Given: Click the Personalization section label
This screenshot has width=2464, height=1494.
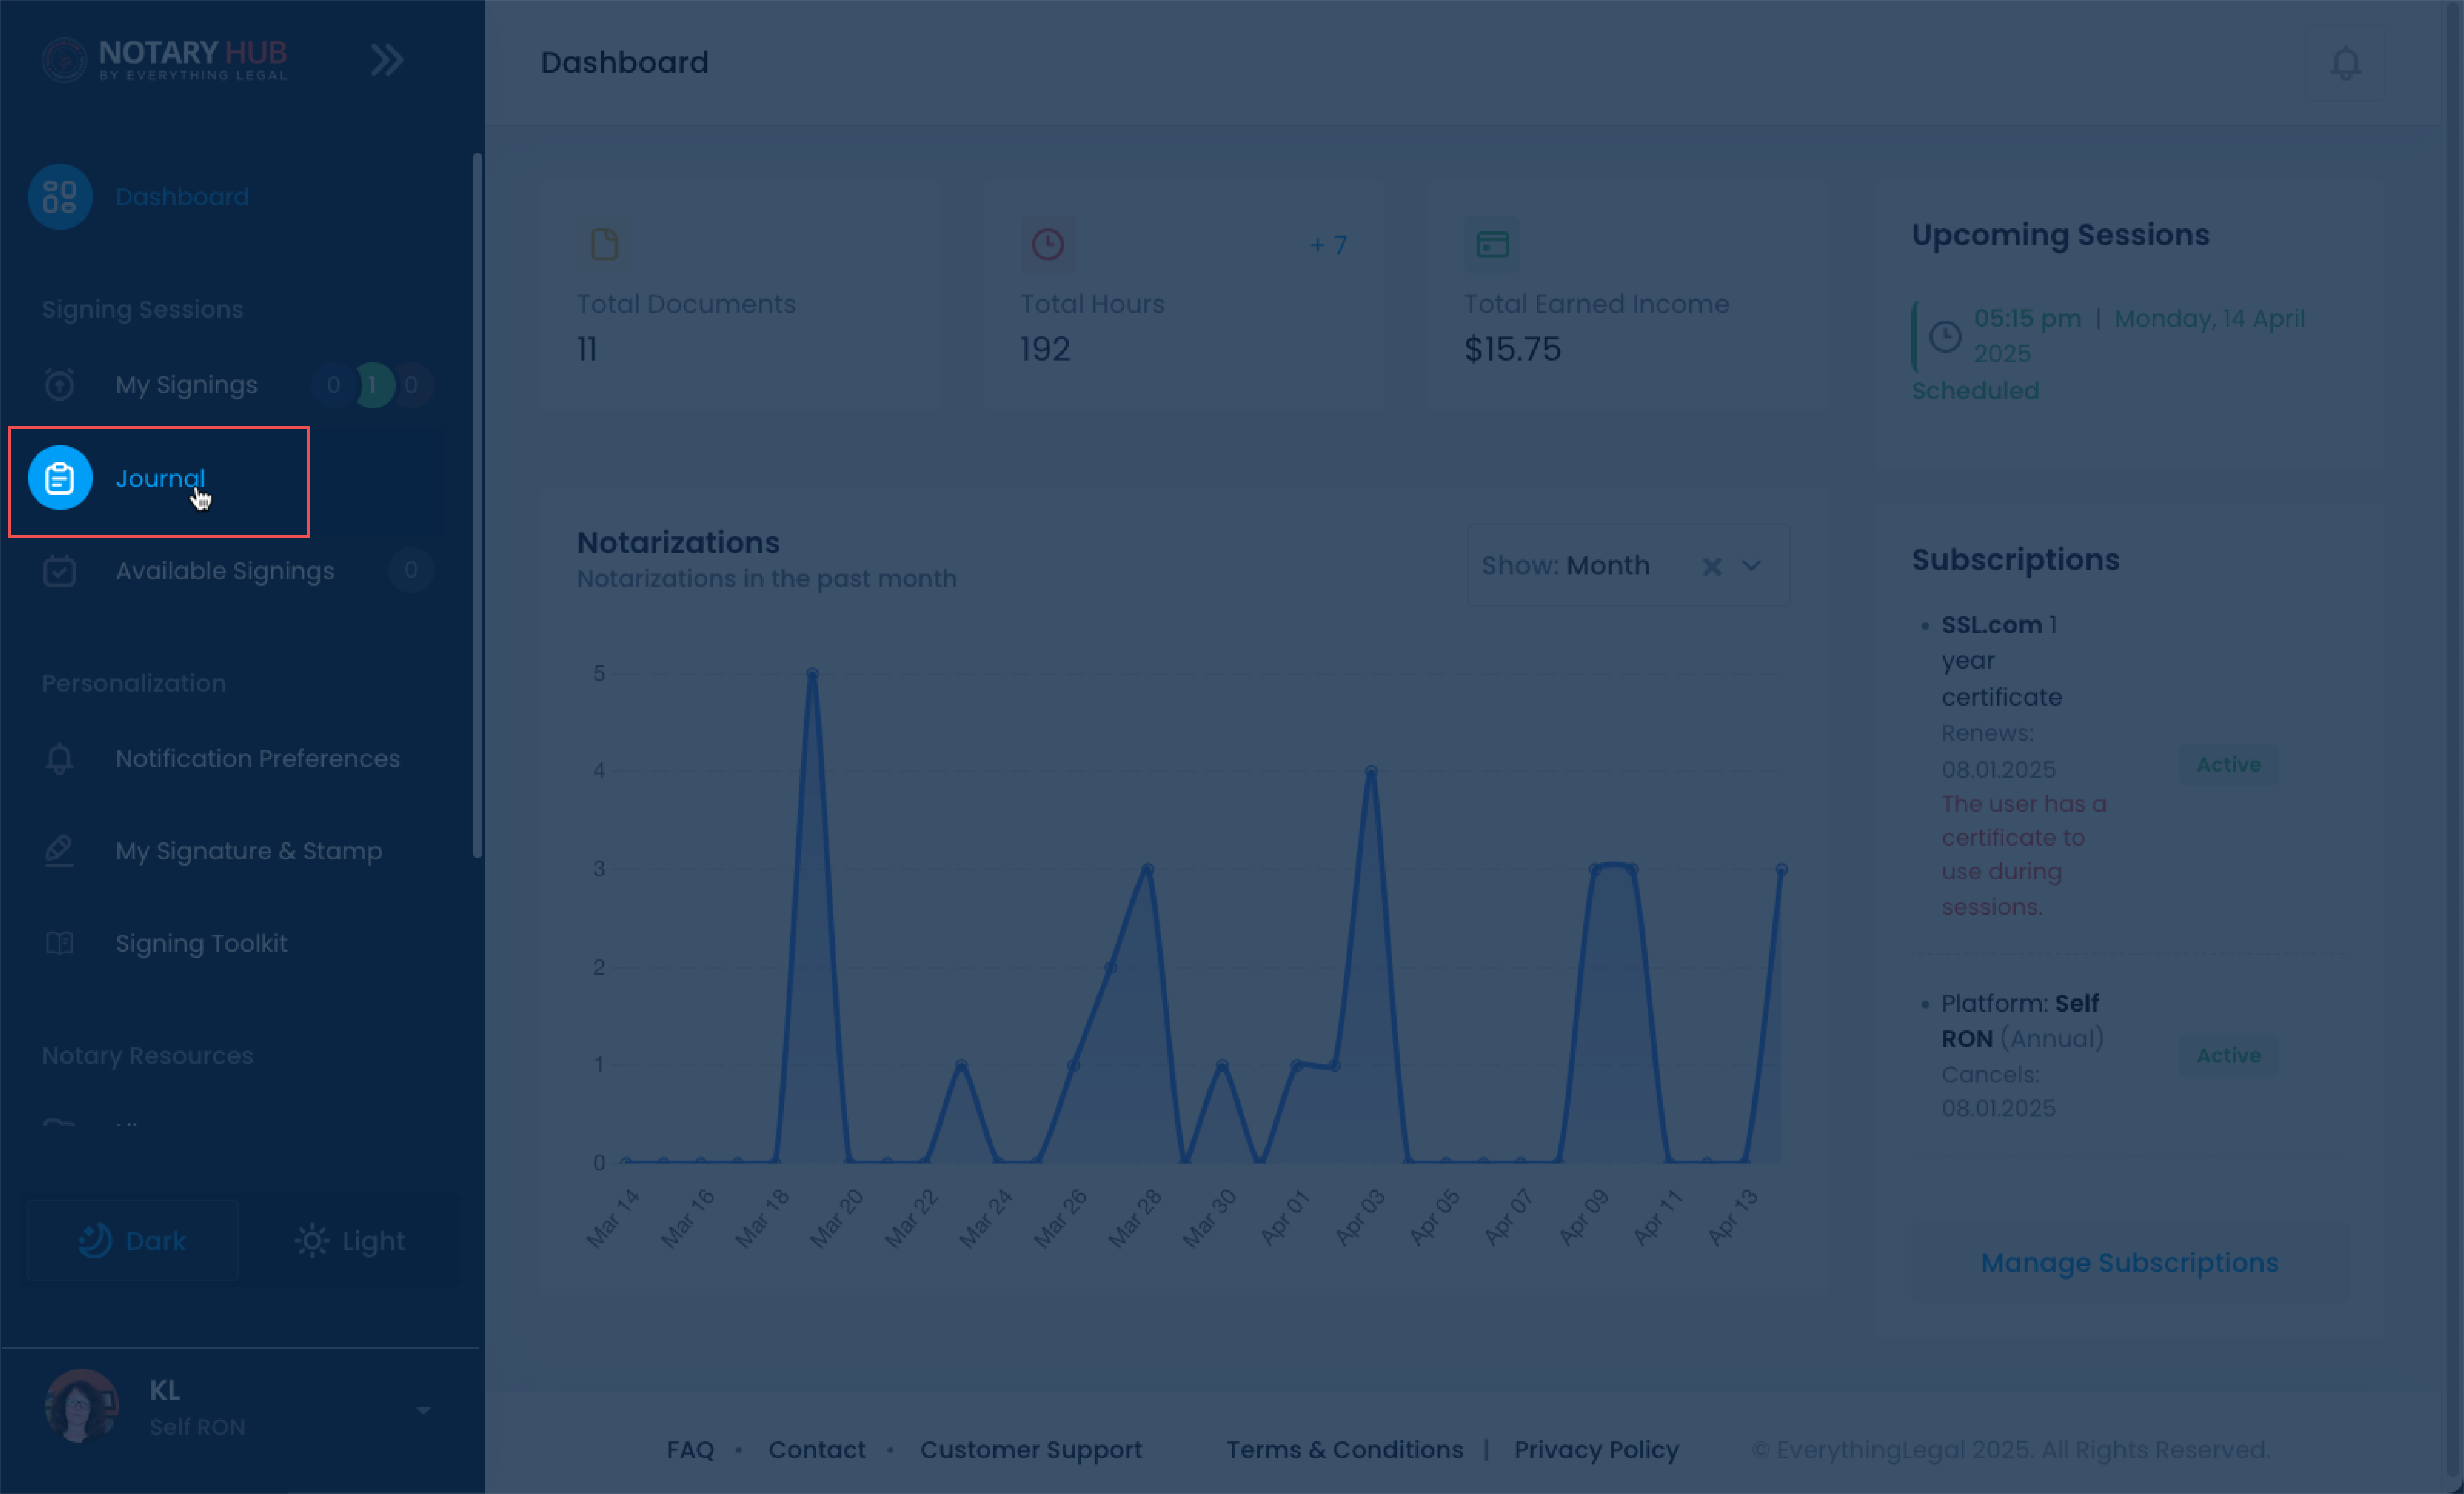Looking at the screenshot, I should (x=134, y=684).
